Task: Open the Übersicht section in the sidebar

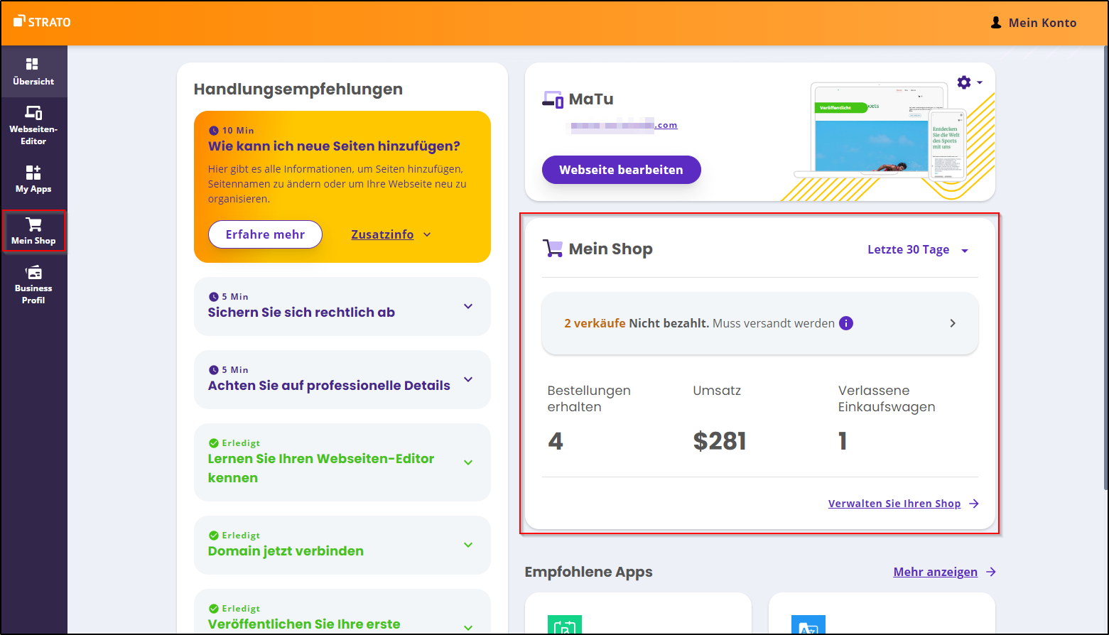Action: point(33,71)
